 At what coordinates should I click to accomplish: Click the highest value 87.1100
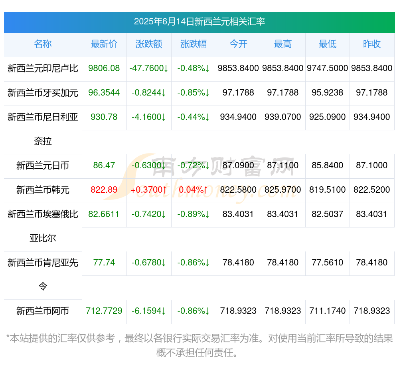(x=283, y=166)
